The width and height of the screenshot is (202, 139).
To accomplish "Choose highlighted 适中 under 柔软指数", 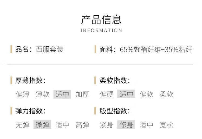I will click(x=126, y=94).
